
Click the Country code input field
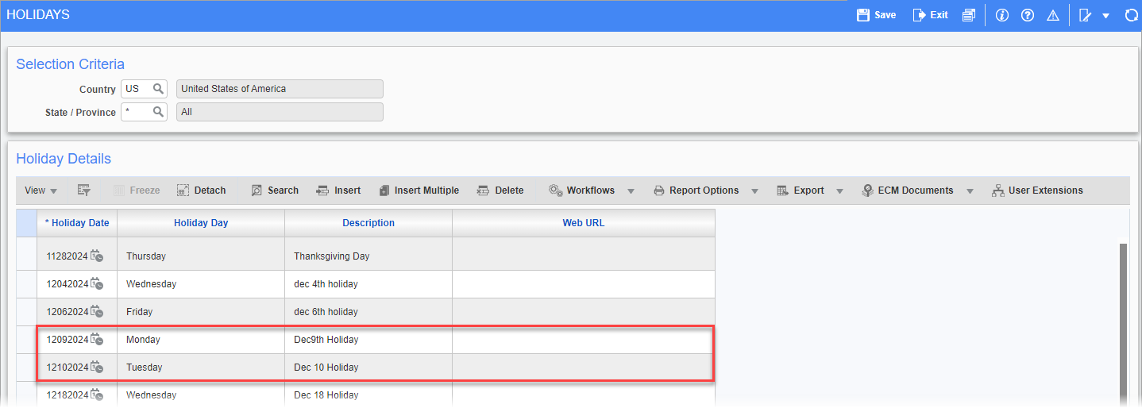(x=137, y=89)
